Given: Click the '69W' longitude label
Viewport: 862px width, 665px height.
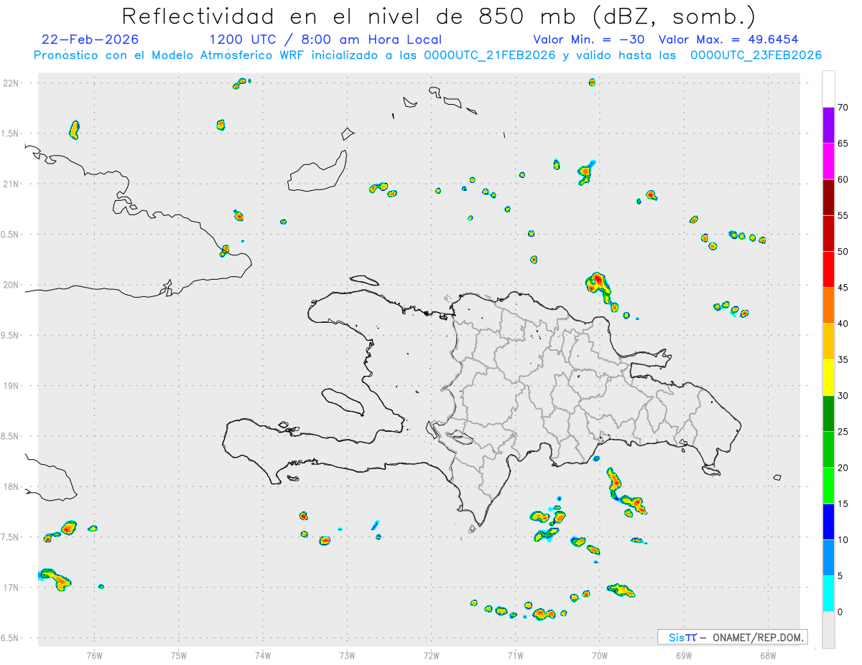Looking at the screenshot, I should click(683, 655).
